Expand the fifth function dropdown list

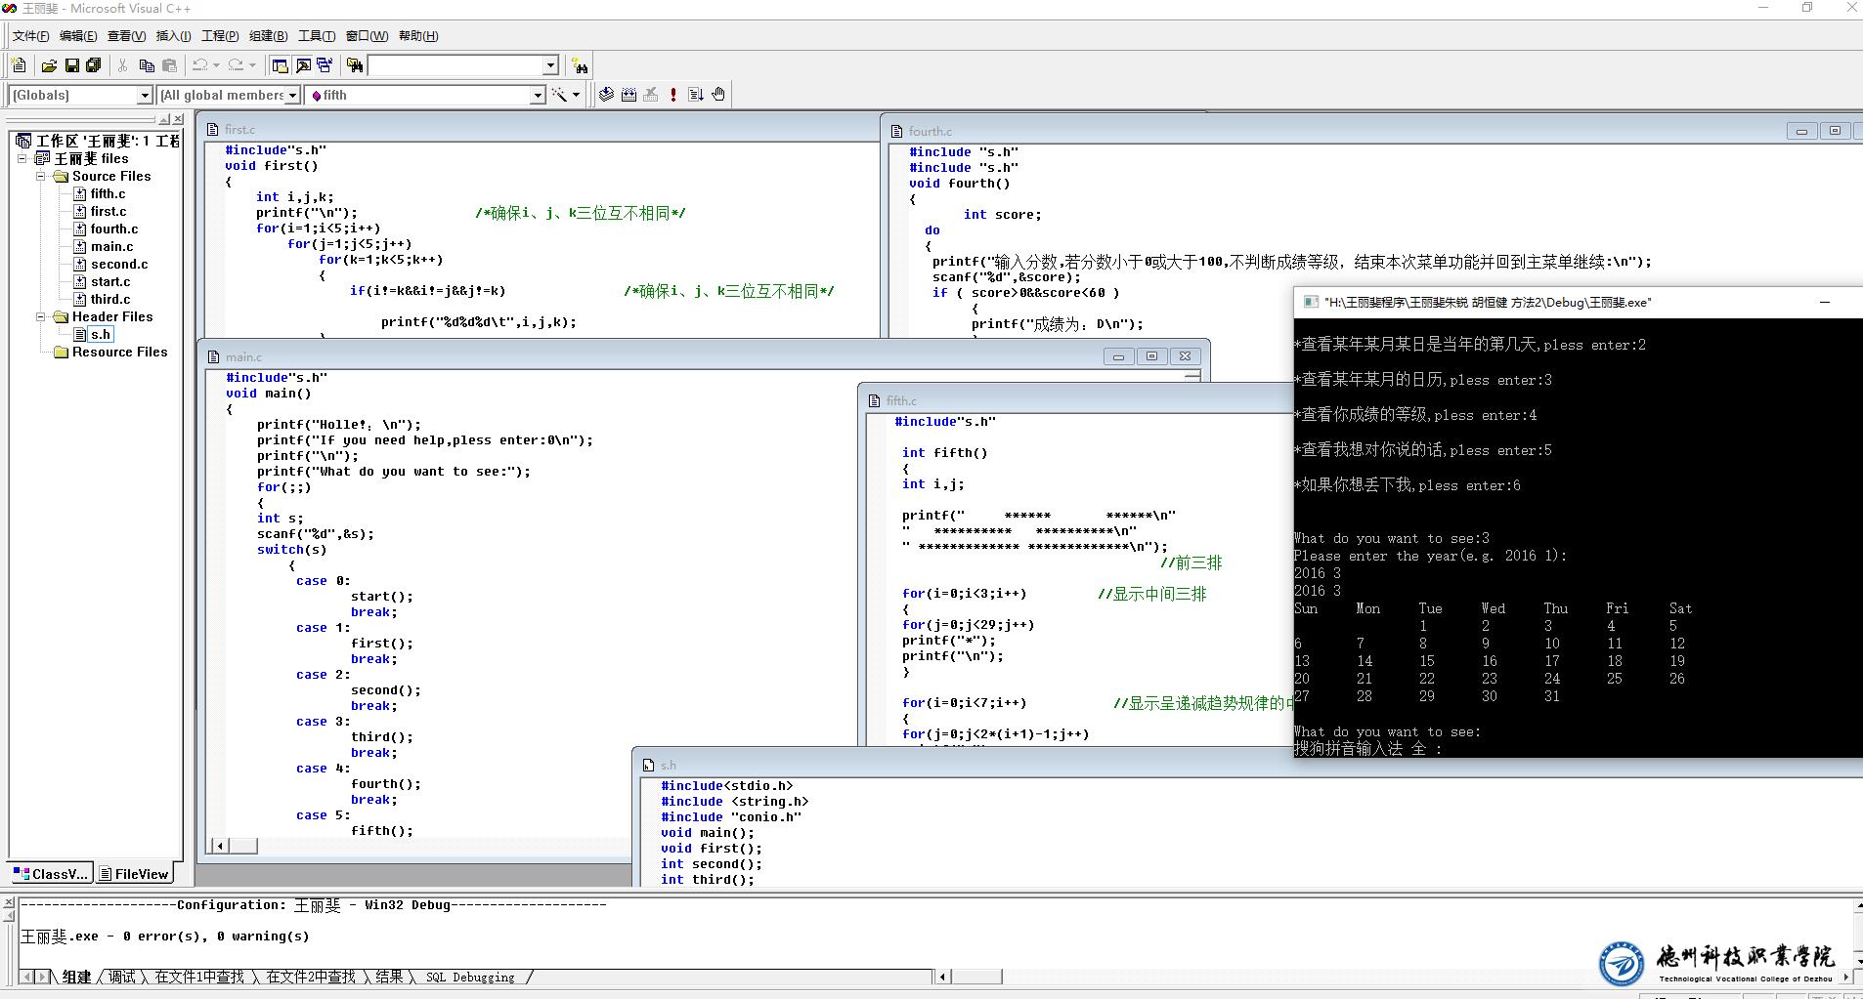[x=537, y=95]
